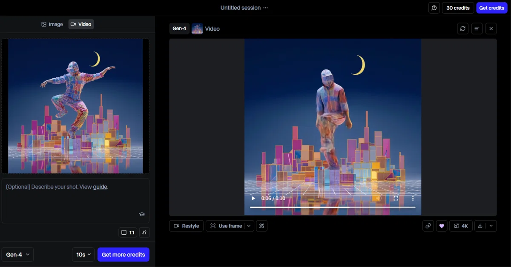
Task: Expand the download options chevron
Action: coord(491,226)
